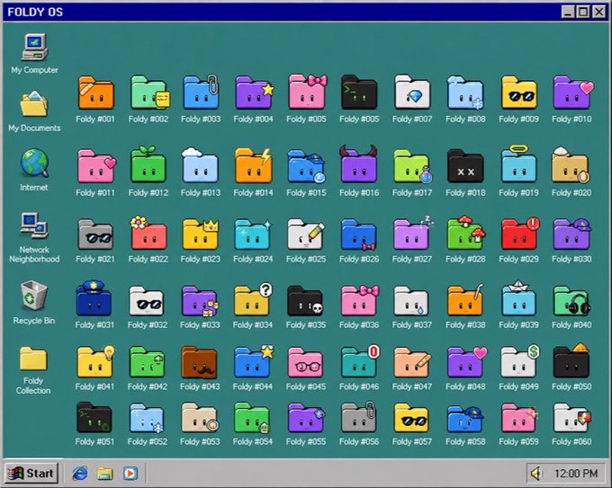Select Foldy #002 with sticky note
The width and height of the screenshot is (612, 488).
(x=149, y=93)
